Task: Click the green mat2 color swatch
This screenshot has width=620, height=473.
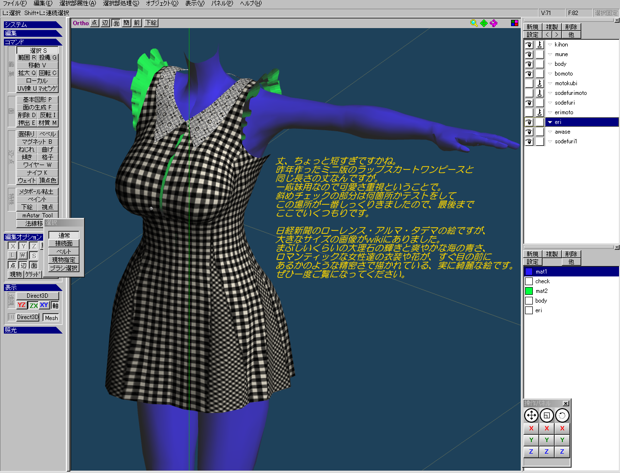Action: pyautogui.click(x=529, y=291)
